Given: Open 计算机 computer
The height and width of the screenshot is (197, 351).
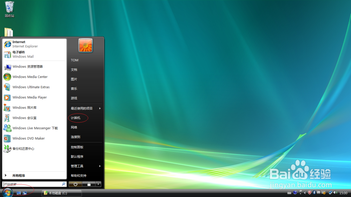Looking at the screenshot, I should pyautogui.click(x=76, y=118).
